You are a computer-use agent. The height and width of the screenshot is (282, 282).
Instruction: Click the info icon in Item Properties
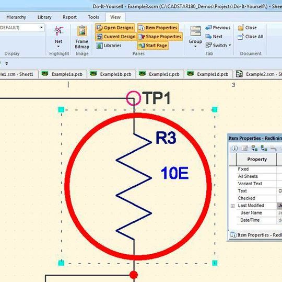click(234, 148)
